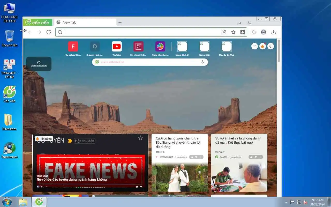Image resolution: width=331 pixels, height=207 pixels.
Task: Select the Extensions desktop folder
Action: (x=10, y=122)
